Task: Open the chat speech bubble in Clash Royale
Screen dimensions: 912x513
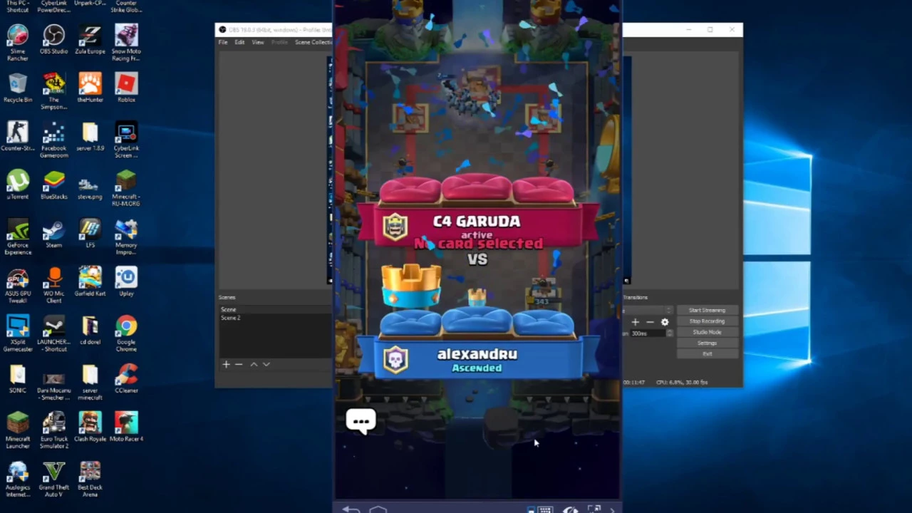Action: 361,421
